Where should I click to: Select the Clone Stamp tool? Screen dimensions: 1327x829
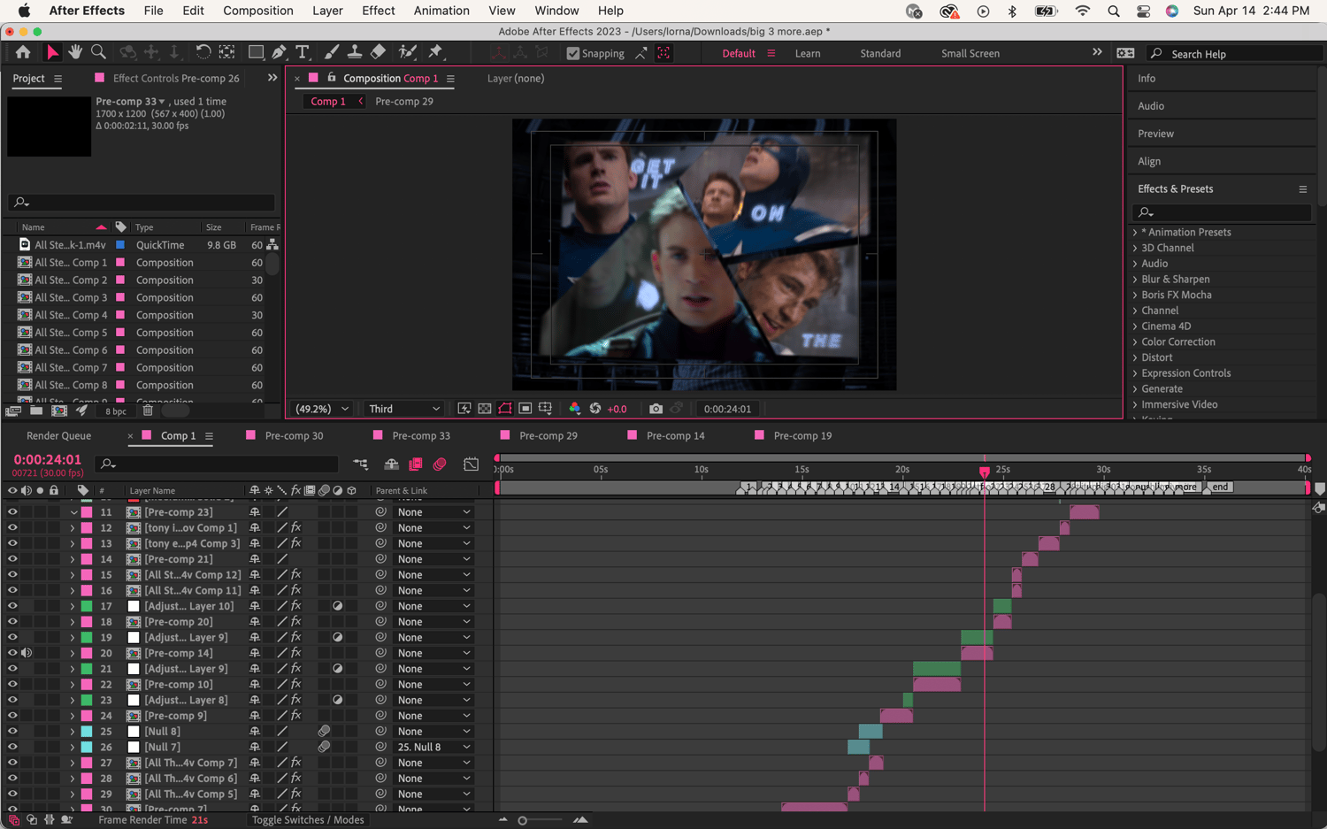(x=354, y=53)
